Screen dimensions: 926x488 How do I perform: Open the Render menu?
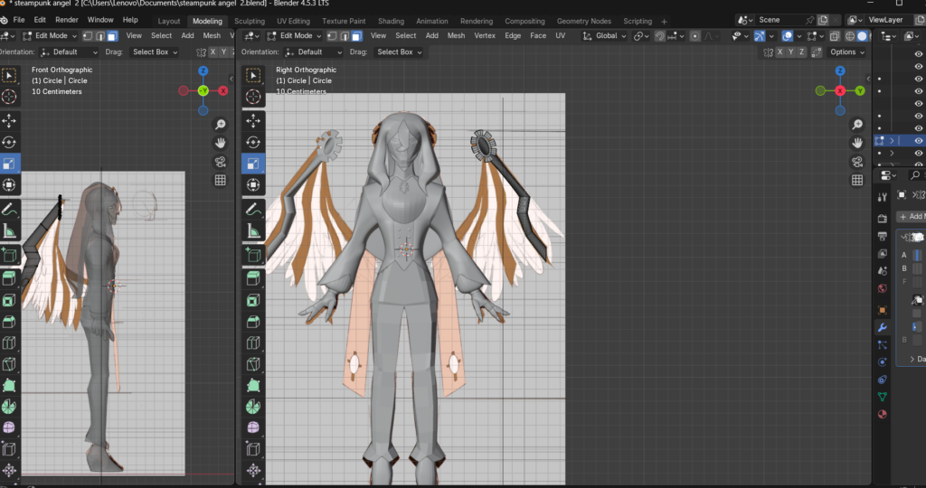coord(66,19)
